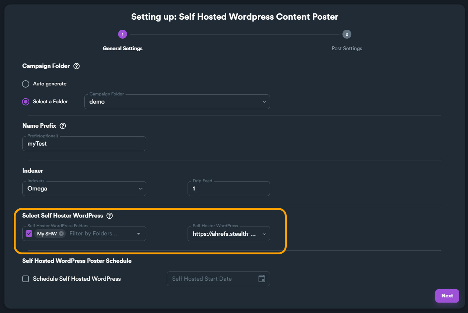Click the Drip Feed input field
Viewport: 468px width, 313px height.
click(228, 189)
